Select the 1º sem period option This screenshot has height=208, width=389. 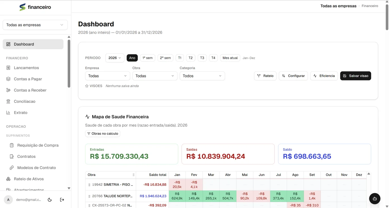click(x=147, y=58)
